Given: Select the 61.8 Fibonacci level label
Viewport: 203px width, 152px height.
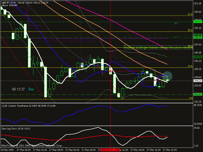Looking at the screenshot, I should (x=190, y=14).
